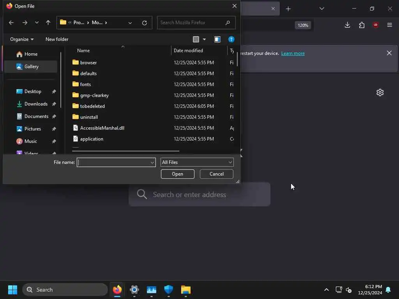Click the Pro... breadcrumb segment
This screenshot has width=399, height=299.
(x=79, y=23)
